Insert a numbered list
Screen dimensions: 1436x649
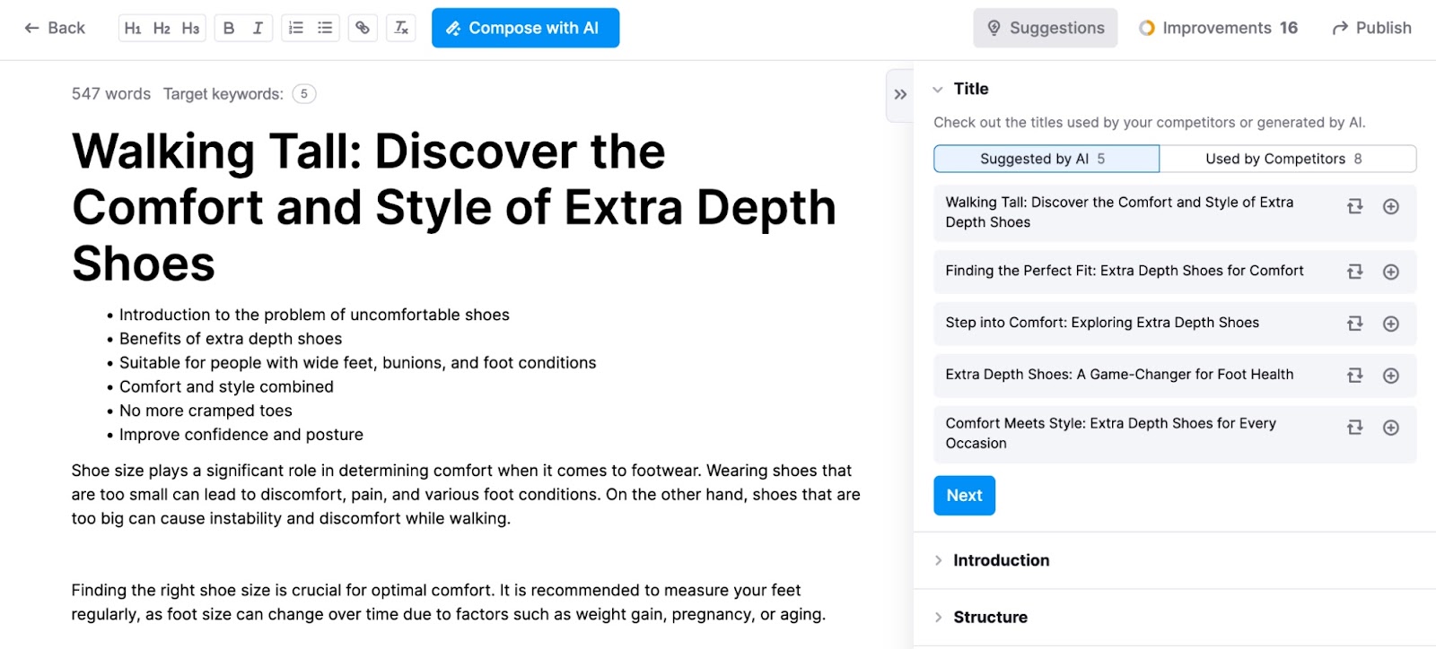(x=295, y=28)
